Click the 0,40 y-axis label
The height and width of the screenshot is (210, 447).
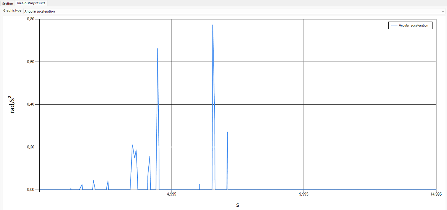pyautogui.click(x=31, y=104)
